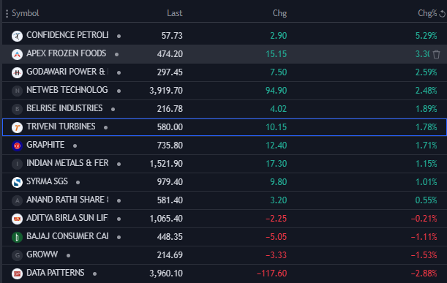
Task: Click the Confidence Petroleum logo icon
Action: [17, 36]
